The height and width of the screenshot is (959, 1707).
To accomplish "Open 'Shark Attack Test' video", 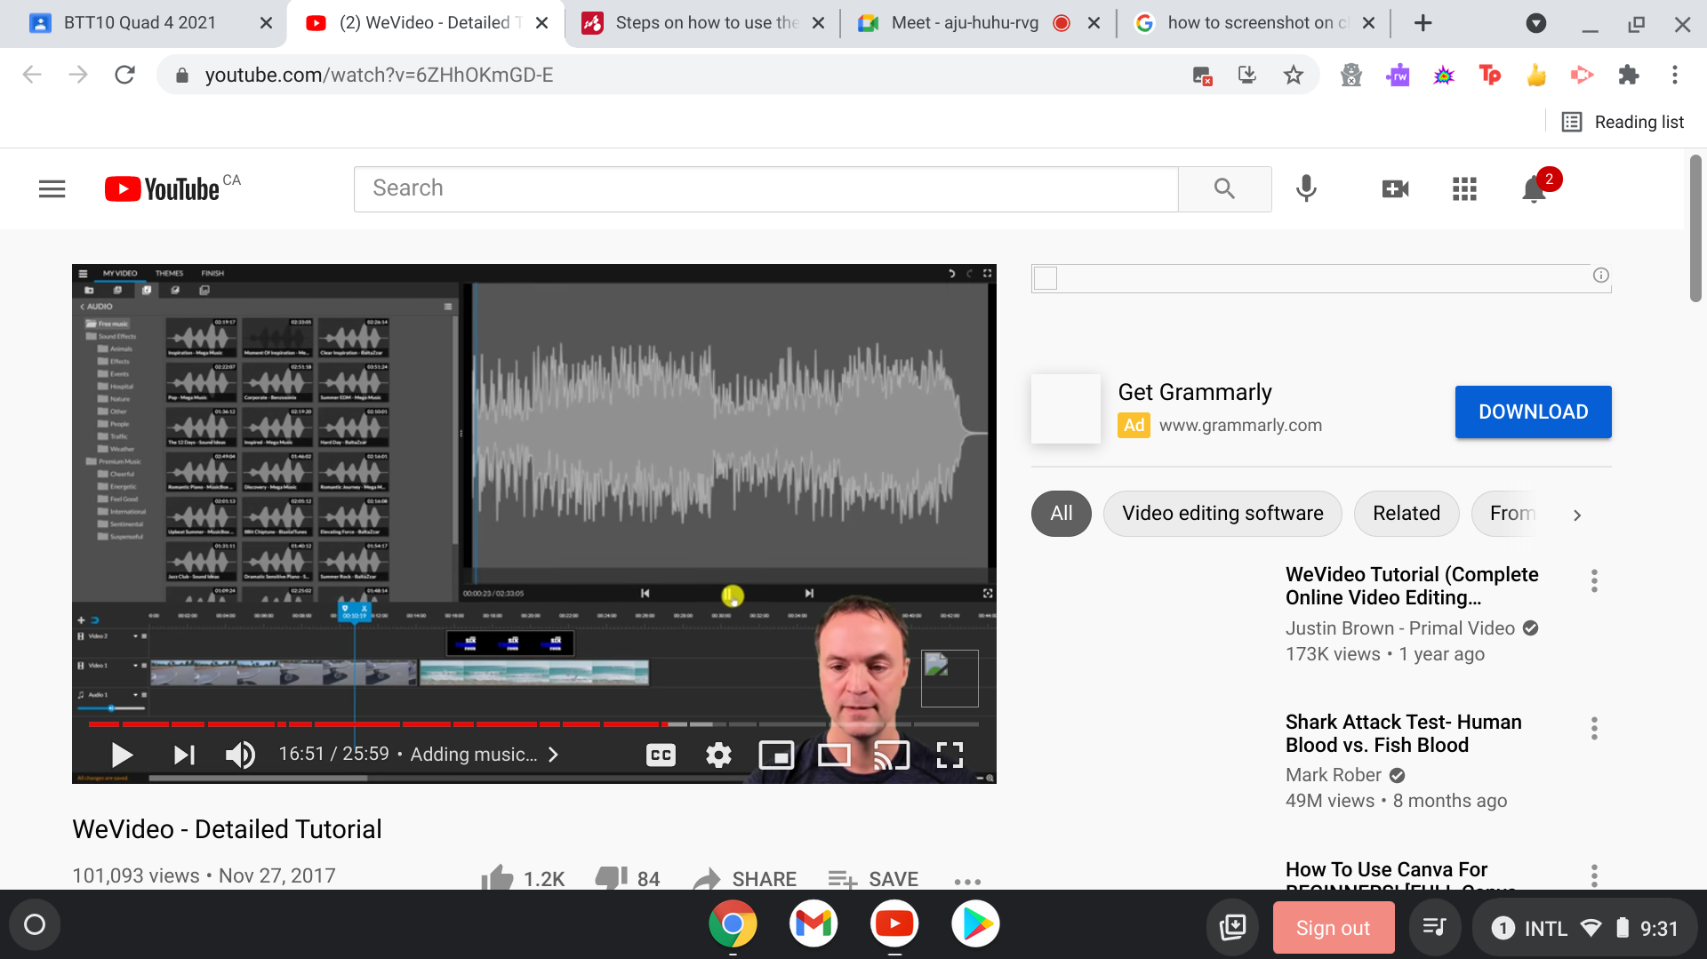I will tap(1403, 733).
